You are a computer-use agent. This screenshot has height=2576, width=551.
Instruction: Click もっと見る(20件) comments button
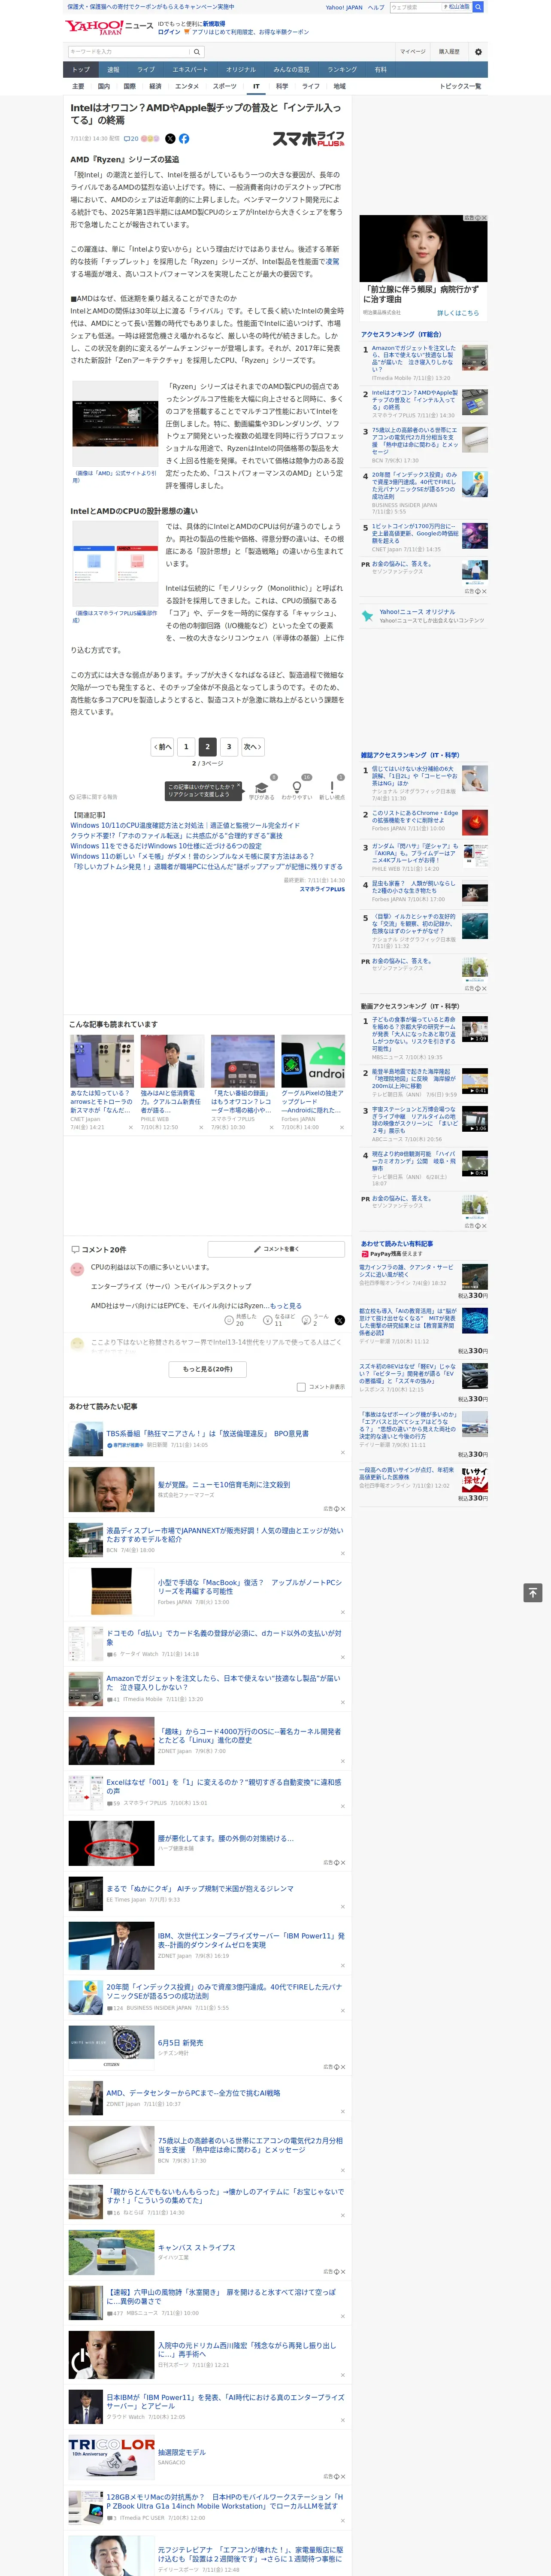coord(208,1369)
